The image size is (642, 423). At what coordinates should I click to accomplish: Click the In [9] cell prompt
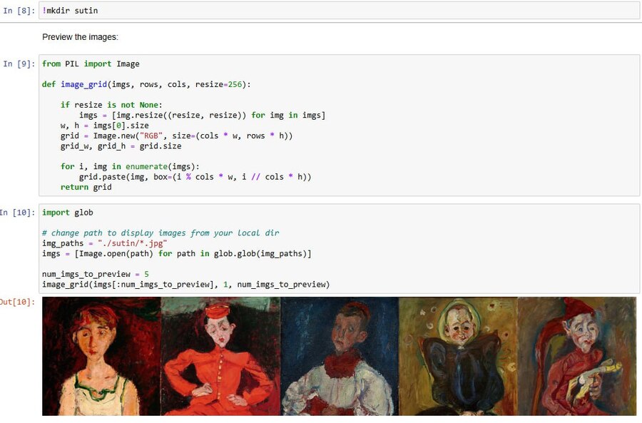19,64
